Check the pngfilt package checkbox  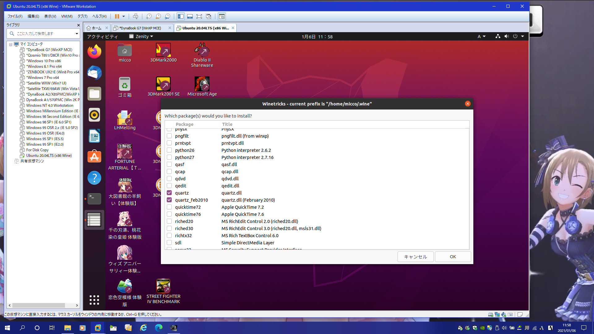[x=169, y=136]
